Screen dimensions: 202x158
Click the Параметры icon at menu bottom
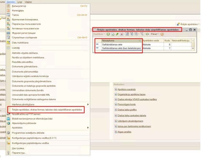click(8, 153)
